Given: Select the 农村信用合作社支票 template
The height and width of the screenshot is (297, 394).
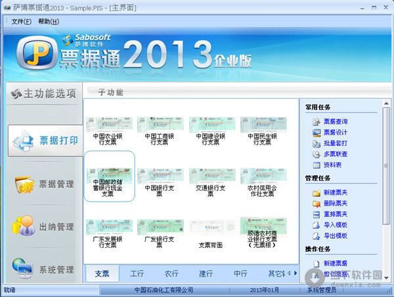Looking at the screenshot, I should point(263,182).
